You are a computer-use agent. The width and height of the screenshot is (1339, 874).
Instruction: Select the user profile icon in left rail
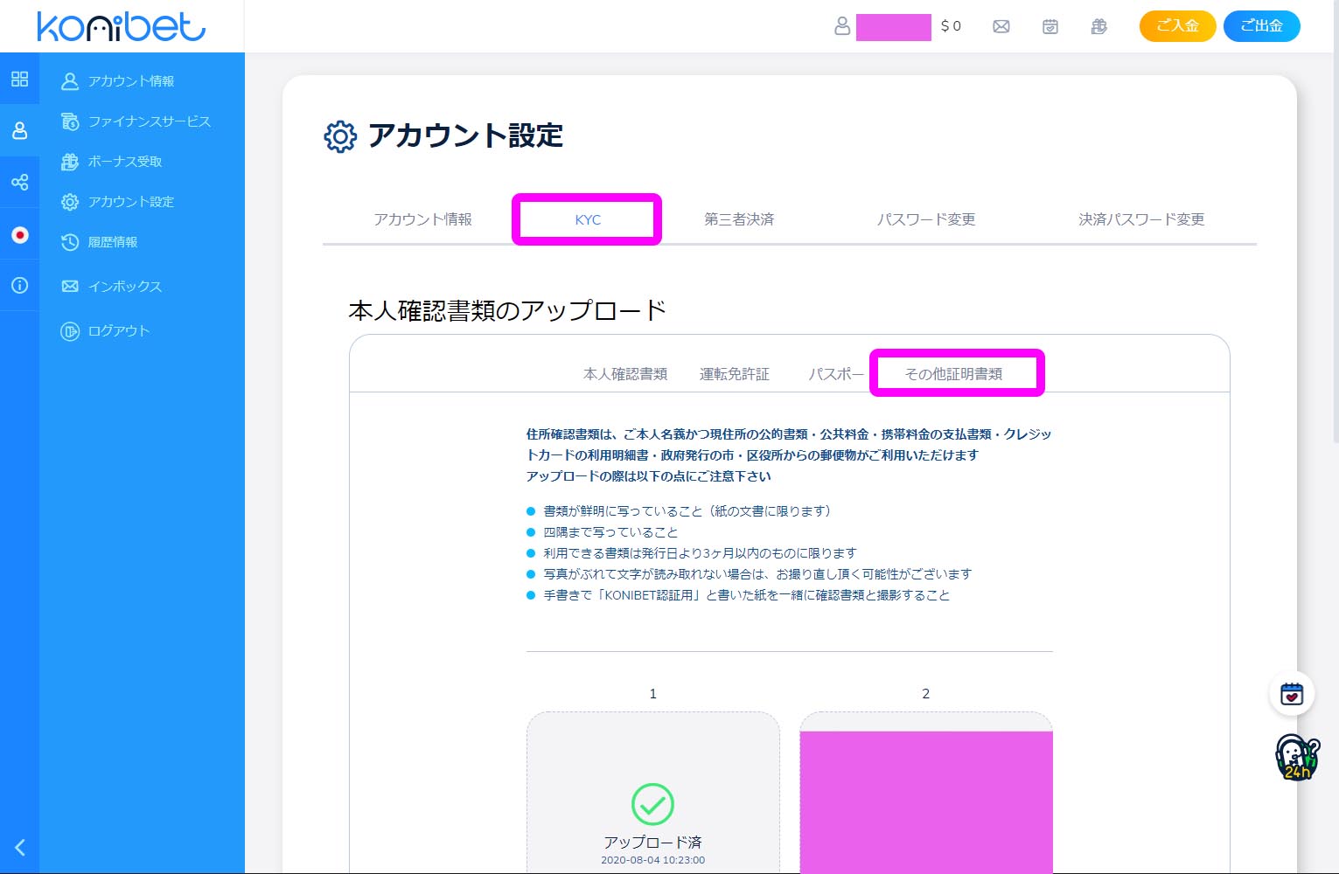point(19,130)
